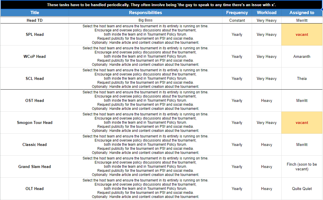Select Smogon Tour Head's Very Heavy workload

point(267,123)
